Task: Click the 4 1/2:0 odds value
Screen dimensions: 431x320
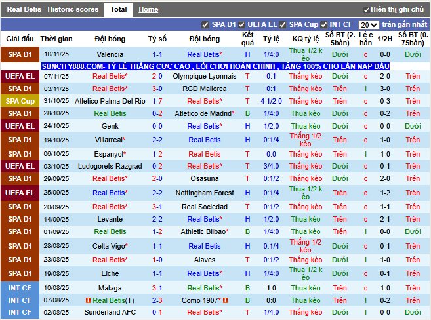Action: pyautogui.click(x=272, y=101)
